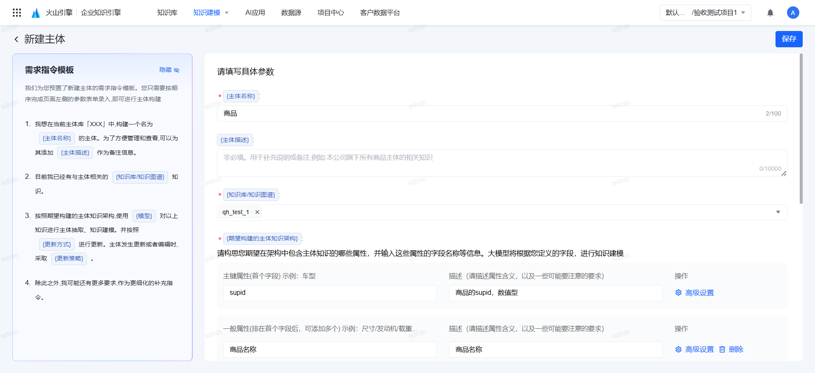
Task: Open 高级设置 for the 商品名称 row
Action: tap(694, 349)
